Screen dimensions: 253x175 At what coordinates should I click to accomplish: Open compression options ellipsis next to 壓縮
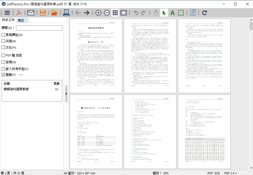pos(21,75)
